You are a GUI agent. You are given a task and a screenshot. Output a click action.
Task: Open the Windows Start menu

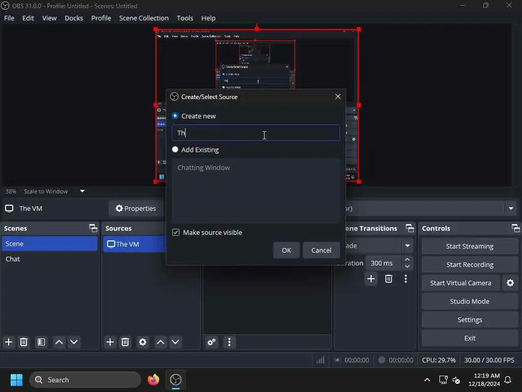(x=16, y=380)
